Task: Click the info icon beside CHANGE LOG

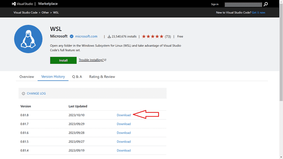Action: point(23,93)
